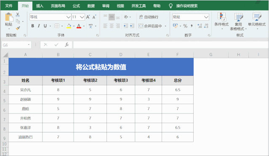
Task: Click the Increase Decimal icon
Action: tap(200, 26)
